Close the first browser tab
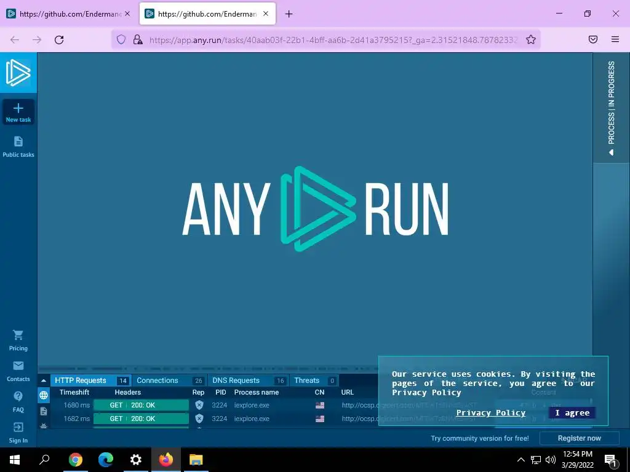 click(x=127, y=14)
